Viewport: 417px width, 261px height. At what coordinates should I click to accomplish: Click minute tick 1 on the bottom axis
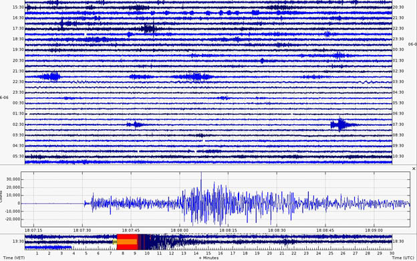point(37,253)
